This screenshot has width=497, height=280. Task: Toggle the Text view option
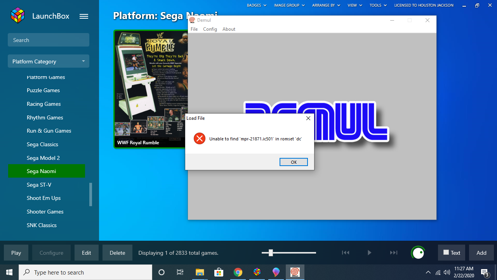point(452,253)
